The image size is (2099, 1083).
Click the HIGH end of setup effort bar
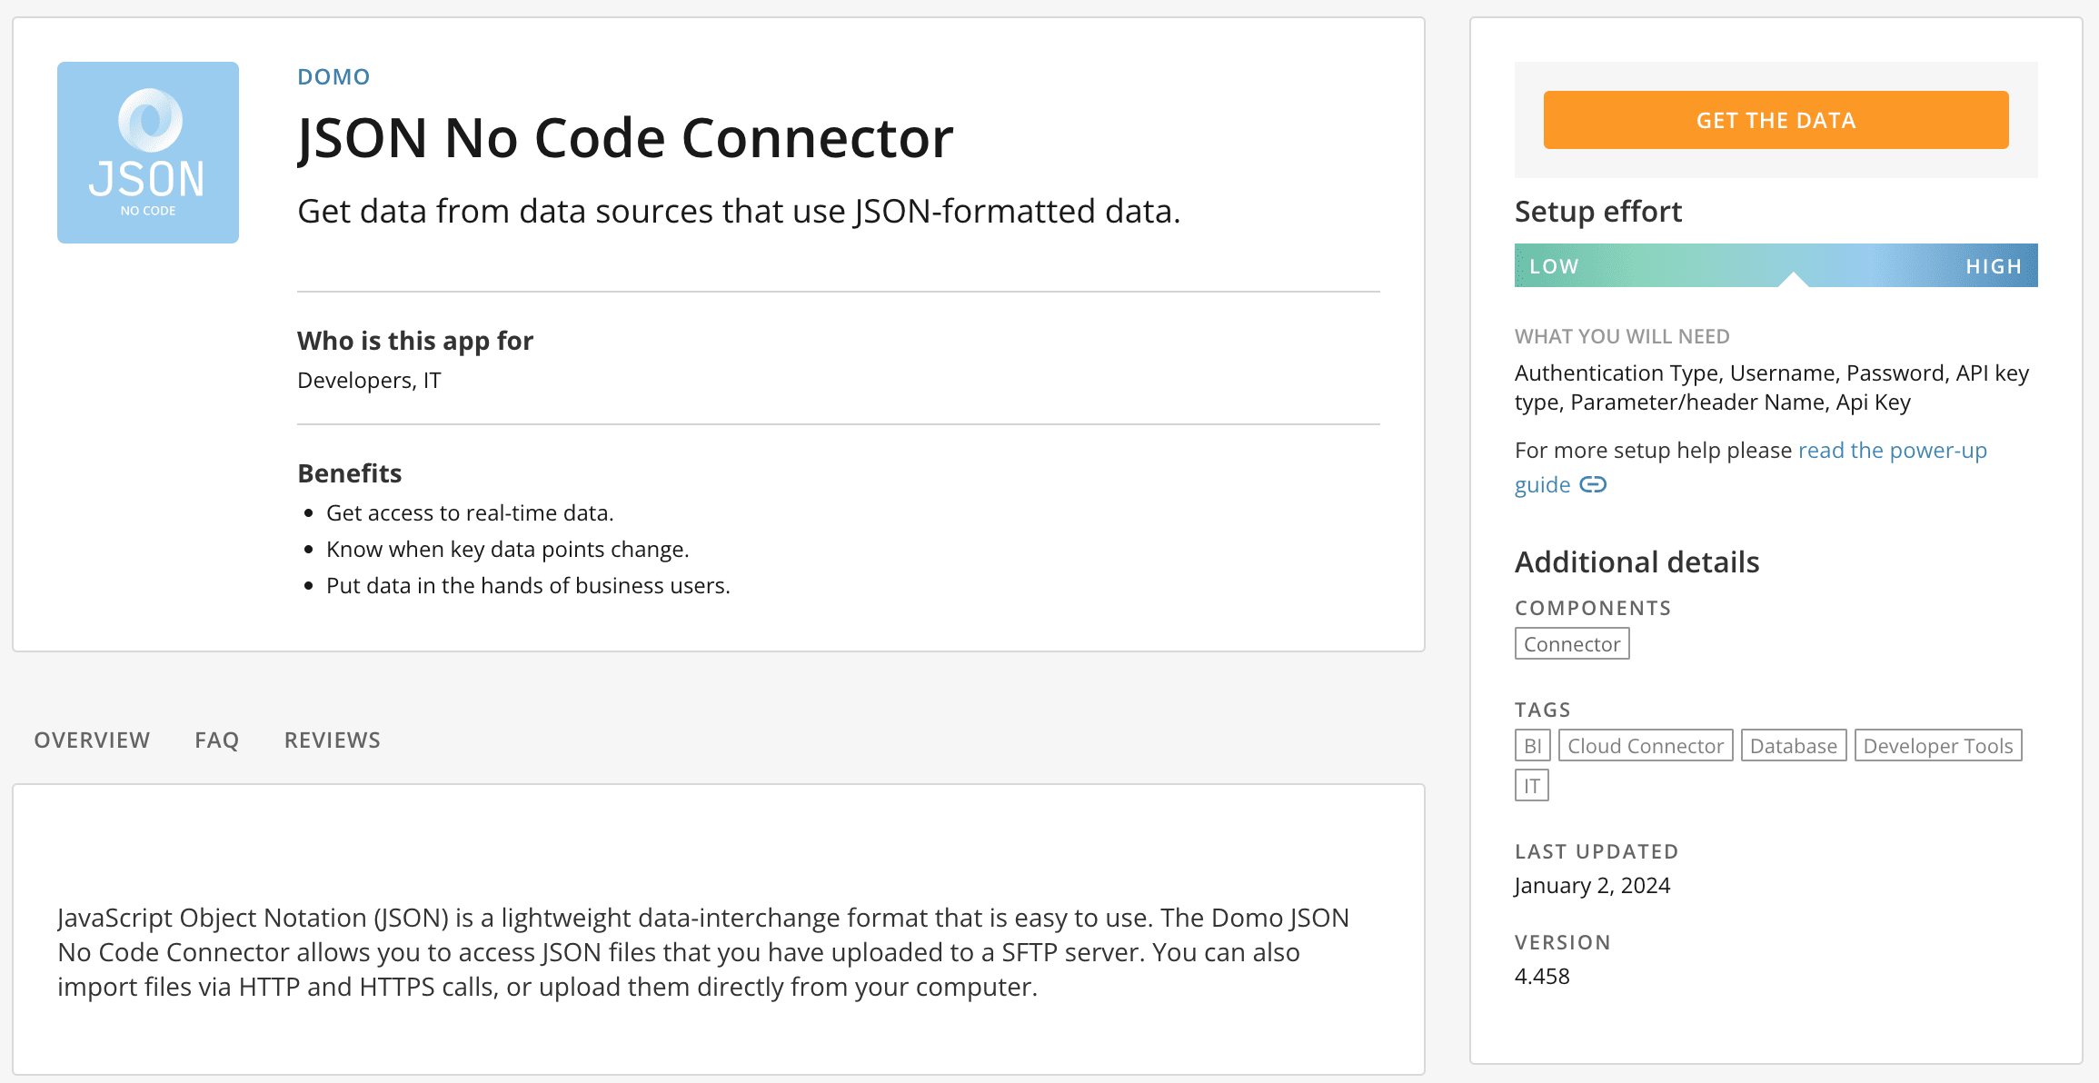pyautogui.click(x=1994, y=266)
